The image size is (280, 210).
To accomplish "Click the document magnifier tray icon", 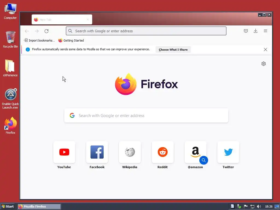I will [x=232, y=206].
